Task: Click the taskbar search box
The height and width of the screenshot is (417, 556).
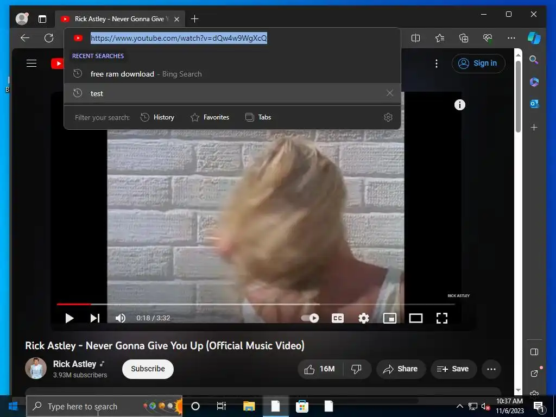Action: pos(104,406)
